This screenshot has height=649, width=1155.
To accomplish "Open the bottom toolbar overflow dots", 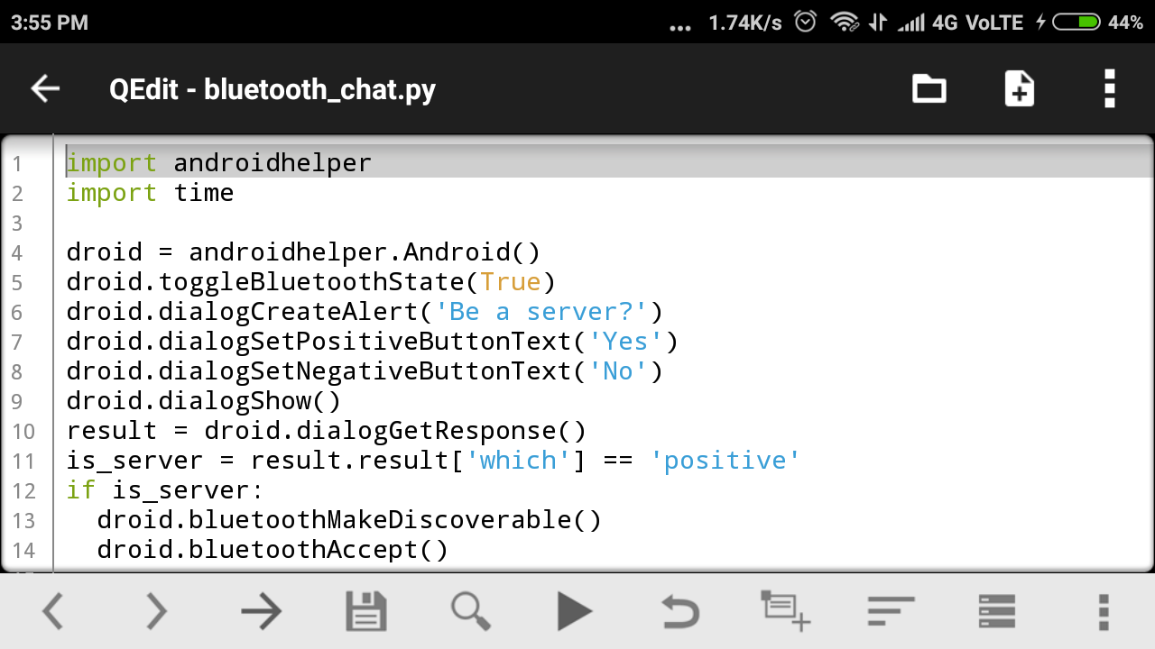I will (1103, 612).
